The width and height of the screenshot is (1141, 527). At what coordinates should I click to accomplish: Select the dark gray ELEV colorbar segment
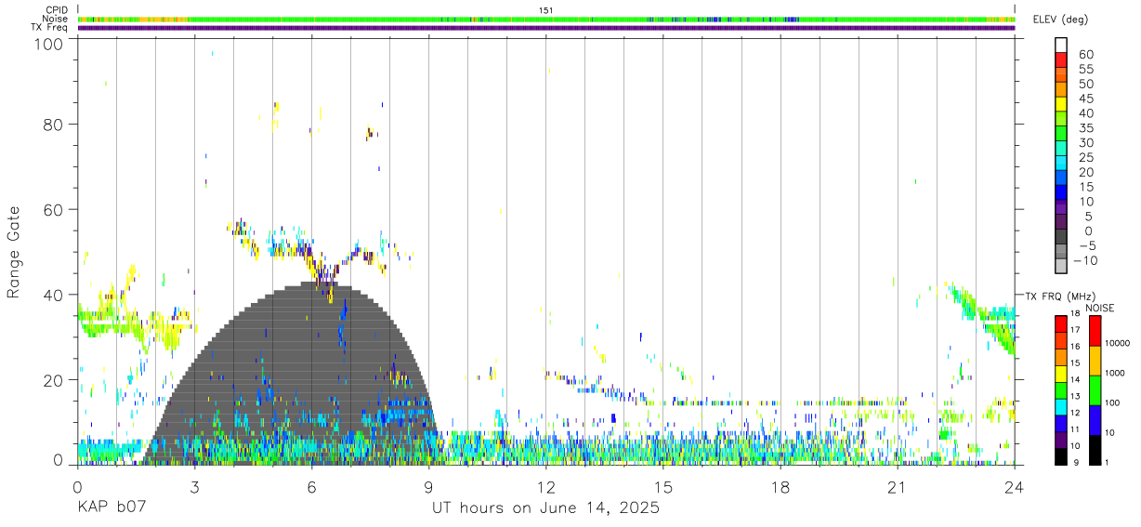coord(1061,237)
